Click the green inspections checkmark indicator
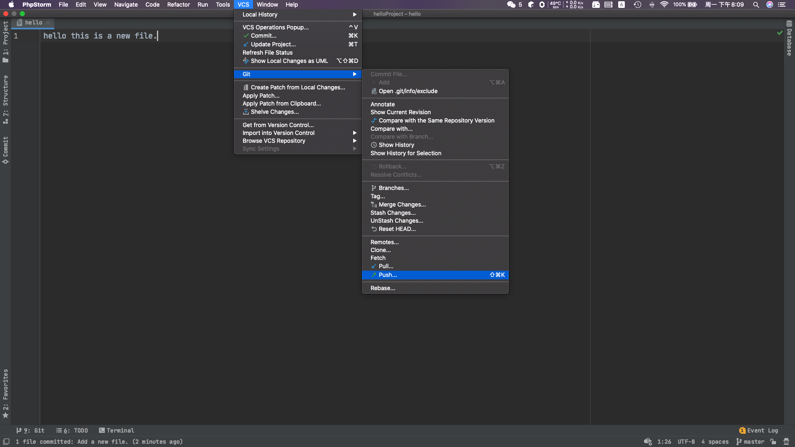This screenshot has width=795, height=447. (779, 32)
